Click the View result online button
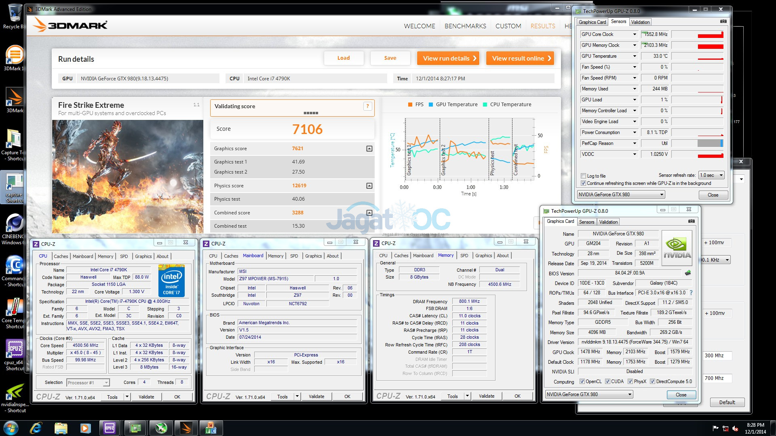 [x=520, y=58]
